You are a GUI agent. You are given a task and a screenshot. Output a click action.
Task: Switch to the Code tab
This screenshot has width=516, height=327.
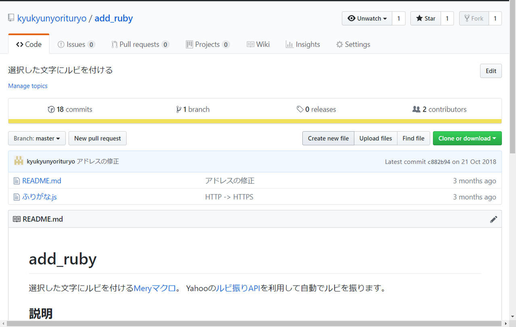point(29,44)
